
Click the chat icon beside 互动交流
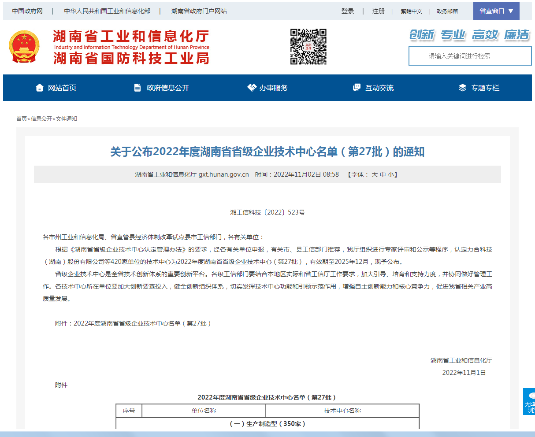[357, 88]
